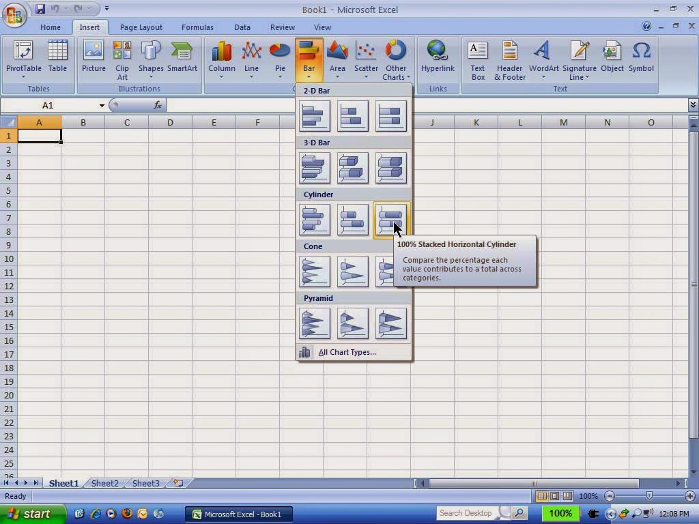Select the Clustered Bar 2-D chart icon
699x524 pixels.
tap(315, 116)
